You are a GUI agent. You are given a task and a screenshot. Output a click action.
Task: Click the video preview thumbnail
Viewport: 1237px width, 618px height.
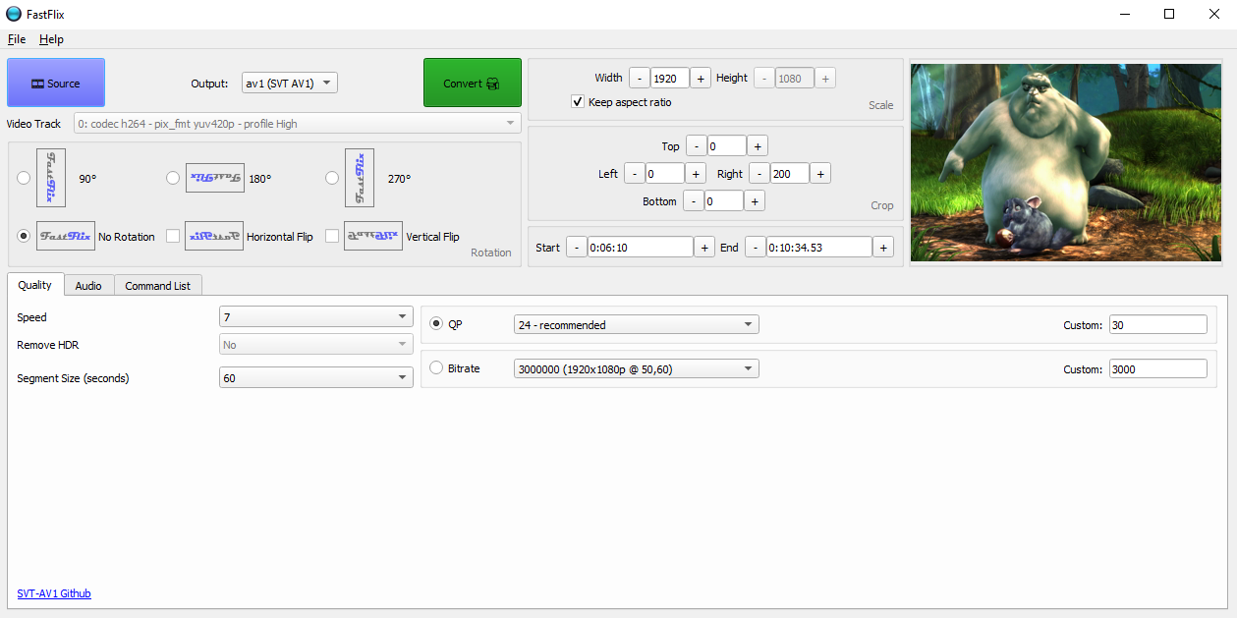click(x=1069, y=162)
